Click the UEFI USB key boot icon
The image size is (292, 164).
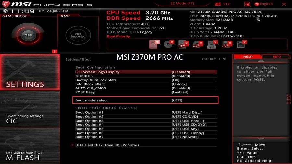click(212, 44)
